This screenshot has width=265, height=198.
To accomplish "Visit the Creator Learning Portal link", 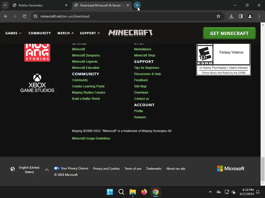I will (x=88, y=86).
